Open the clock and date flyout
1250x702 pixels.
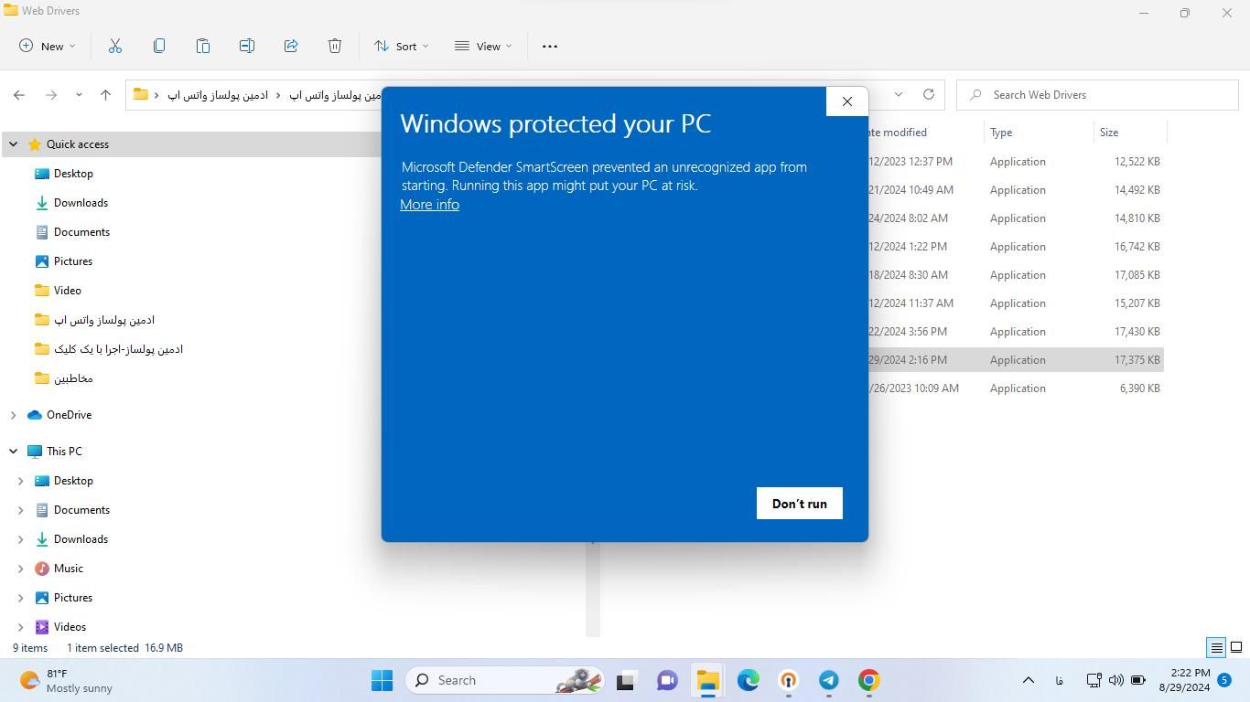[1184, 680]
